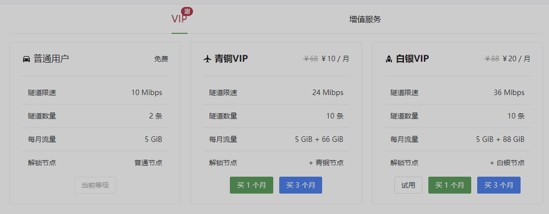Buy 3 months of 白银VIP
Image resolution: width=549 pixels, height=214 pixels.
tap(499, 185)
